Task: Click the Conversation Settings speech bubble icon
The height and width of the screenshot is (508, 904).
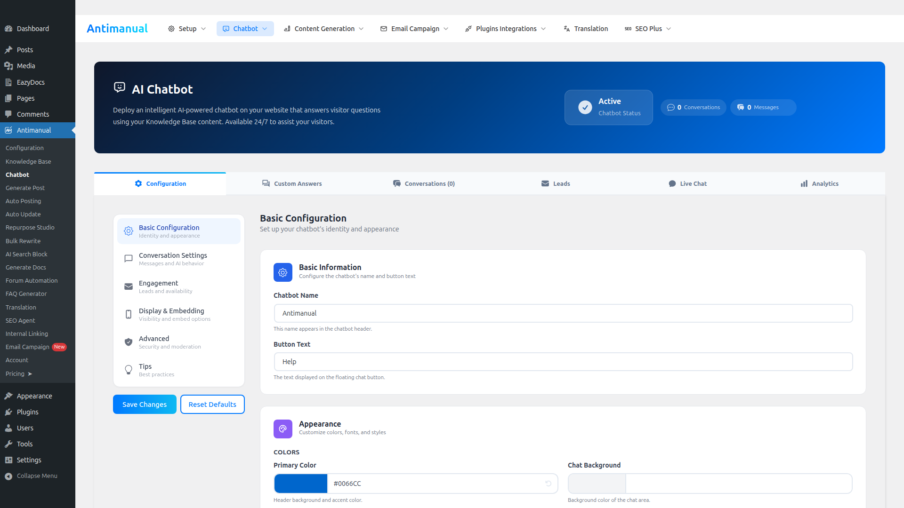Action: 128,258
